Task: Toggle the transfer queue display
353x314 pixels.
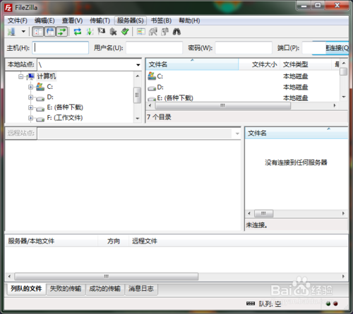Action: tap(62, 32)
